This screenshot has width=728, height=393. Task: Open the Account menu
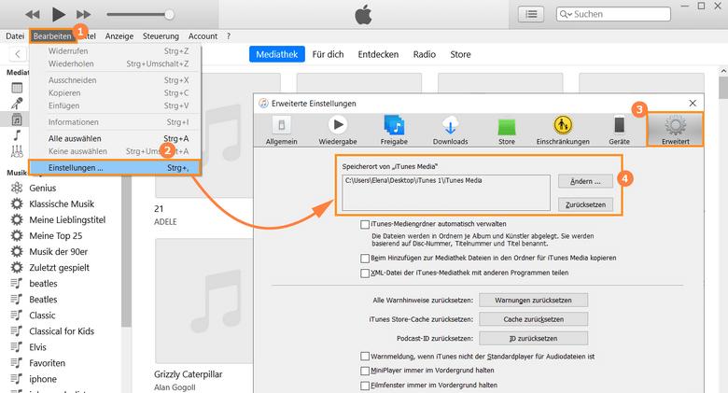203,35
